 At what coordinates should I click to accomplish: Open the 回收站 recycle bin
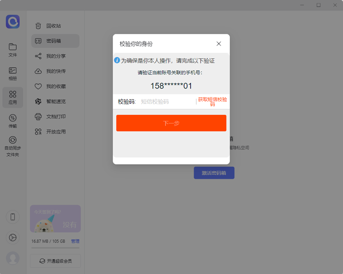tap(55, 26)
